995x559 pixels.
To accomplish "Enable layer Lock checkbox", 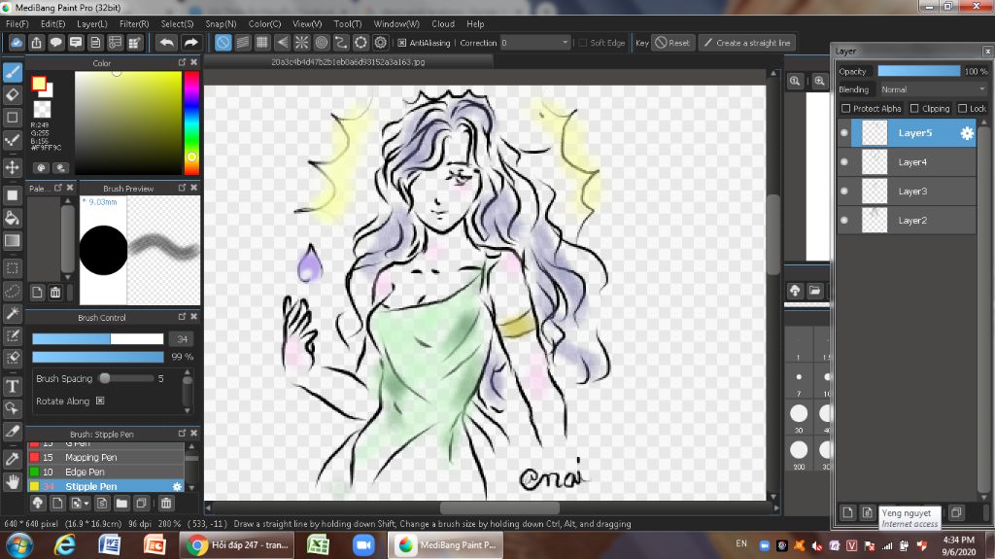I will pyautogui.click(x=963, y=109).
